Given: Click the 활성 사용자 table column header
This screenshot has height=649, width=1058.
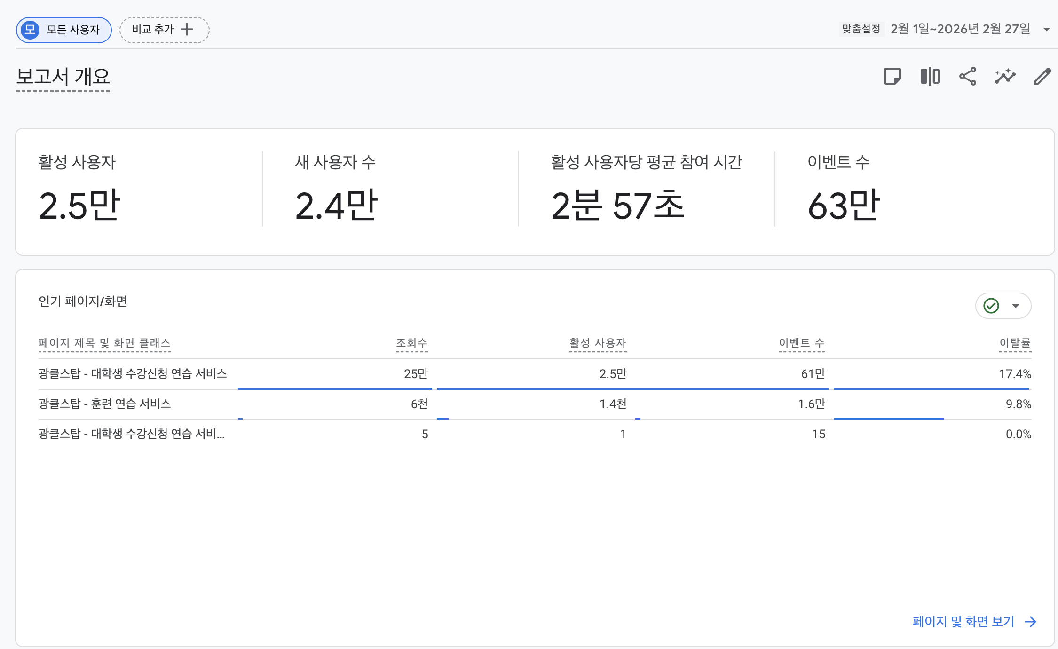Looking at the screenshot, I should click(598, 343).
